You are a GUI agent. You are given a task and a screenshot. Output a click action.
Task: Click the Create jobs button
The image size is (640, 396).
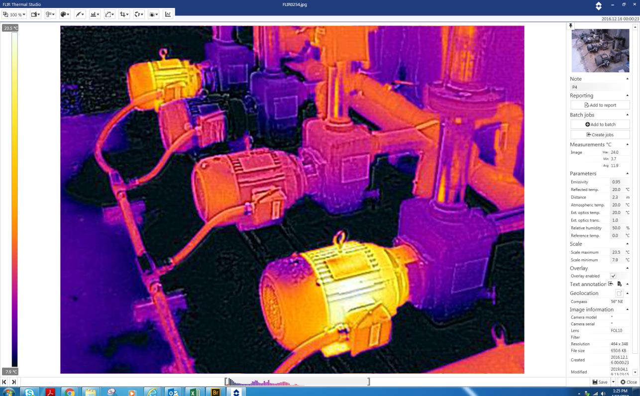[600, 135]
